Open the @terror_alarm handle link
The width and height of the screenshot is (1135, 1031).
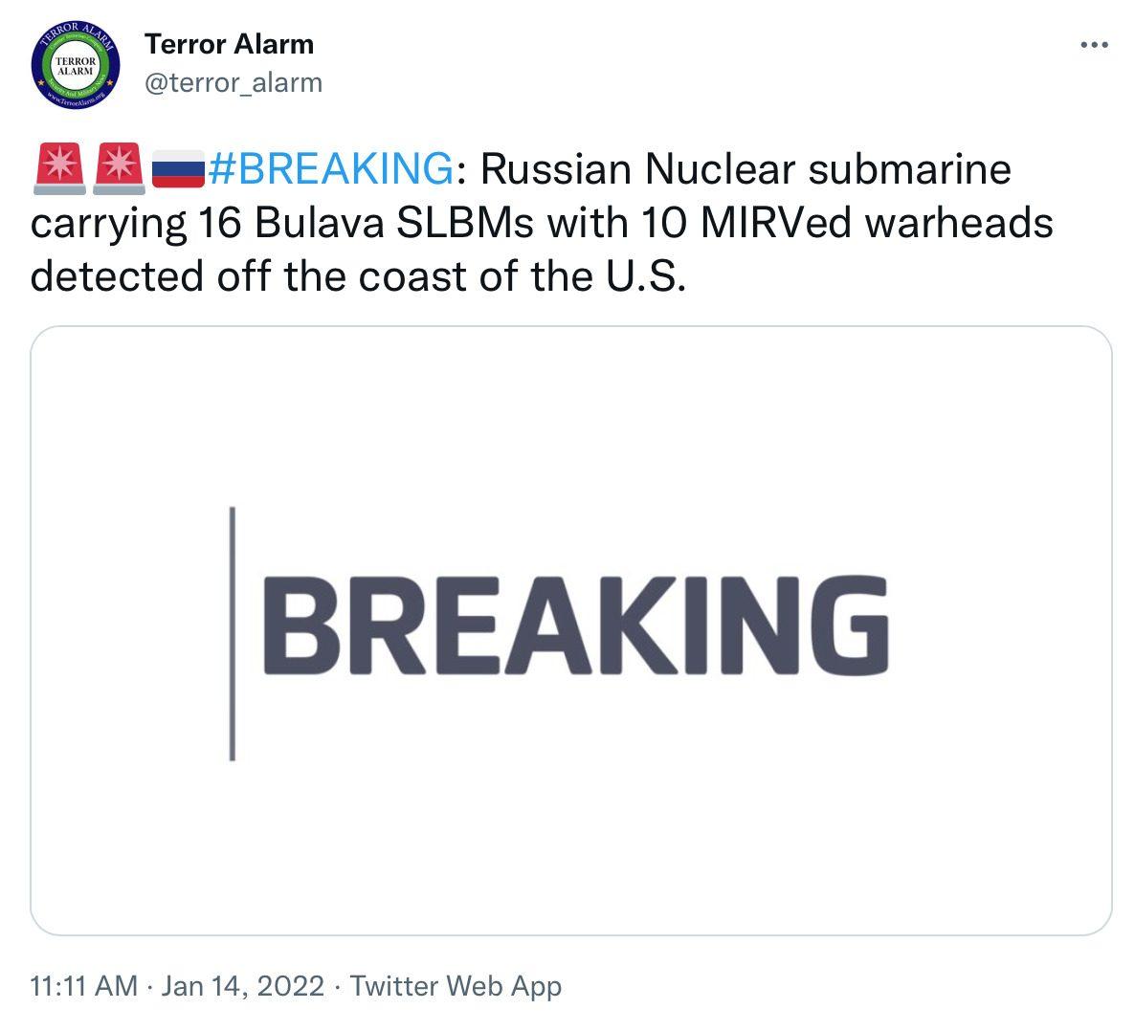pos(233,83)
